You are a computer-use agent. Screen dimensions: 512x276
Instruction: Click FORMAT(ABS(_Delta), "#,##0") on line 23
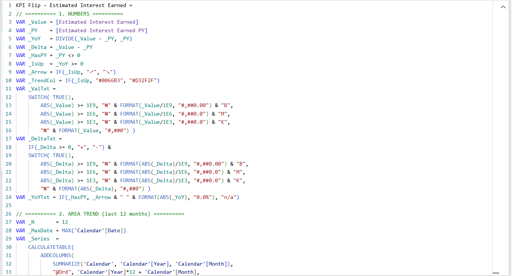(102, 189)
